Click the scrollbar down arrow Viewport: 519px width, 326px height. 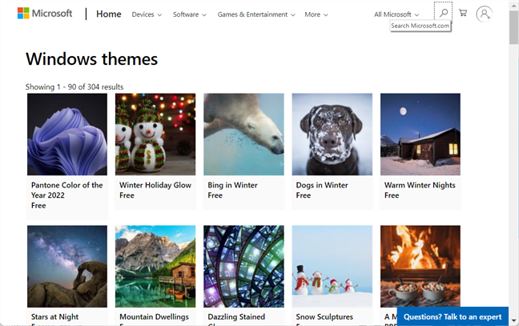(x=513, y=320)
